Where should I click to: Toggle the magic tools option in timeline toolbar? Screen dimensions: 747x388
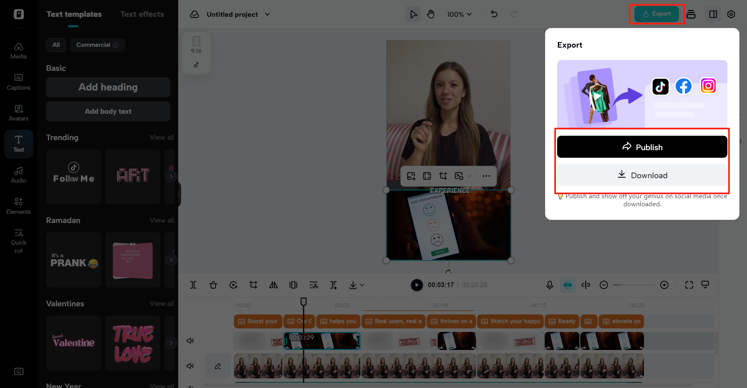(x=568, y=285)
